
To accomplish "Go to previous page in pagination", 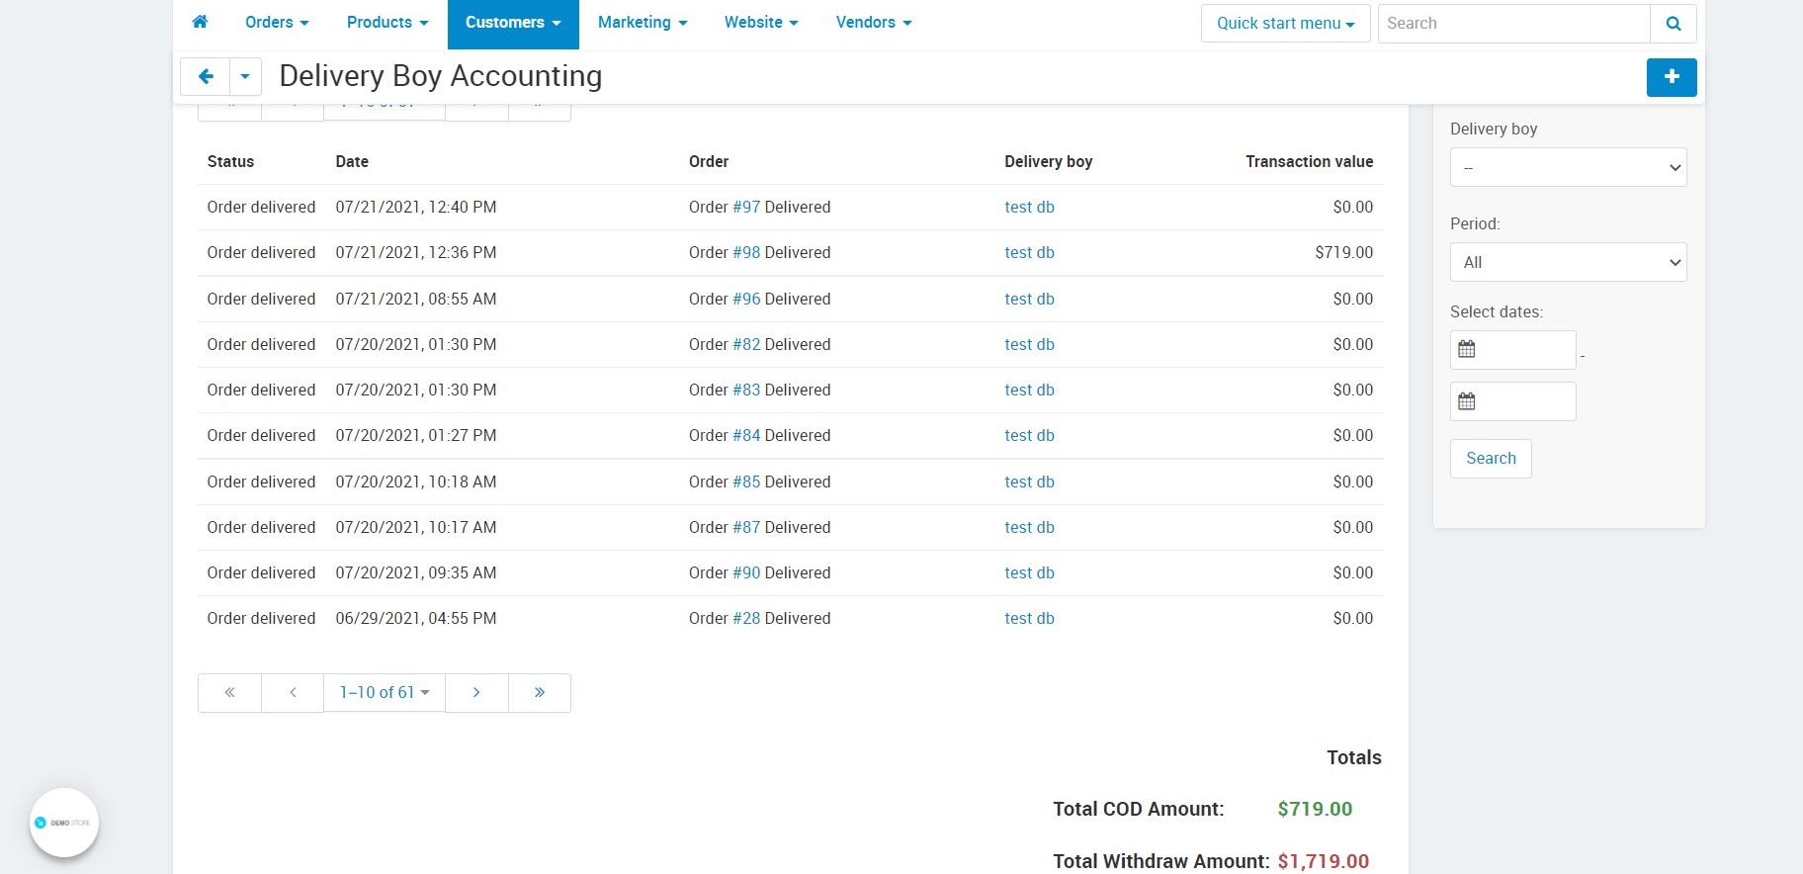I will [293, 692].
